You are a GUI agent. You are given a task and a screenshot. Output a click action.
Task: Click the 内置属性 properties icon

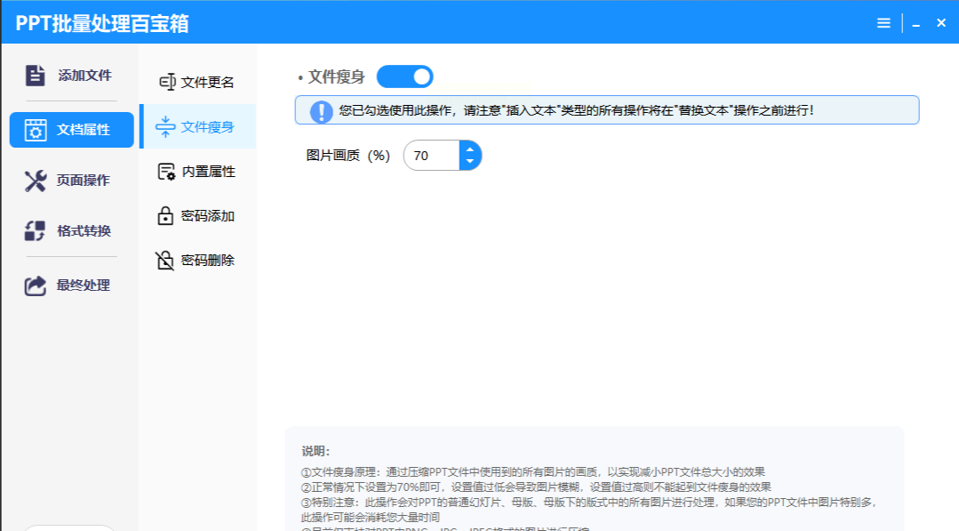coord(166,172)
